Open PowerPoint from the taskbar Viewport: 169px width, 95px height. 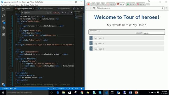click(x=136, y=93)
